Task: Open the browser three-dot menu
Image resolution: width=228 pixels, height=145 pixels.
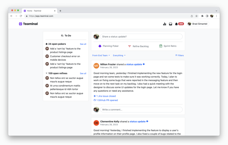Action: click(216, 16)
